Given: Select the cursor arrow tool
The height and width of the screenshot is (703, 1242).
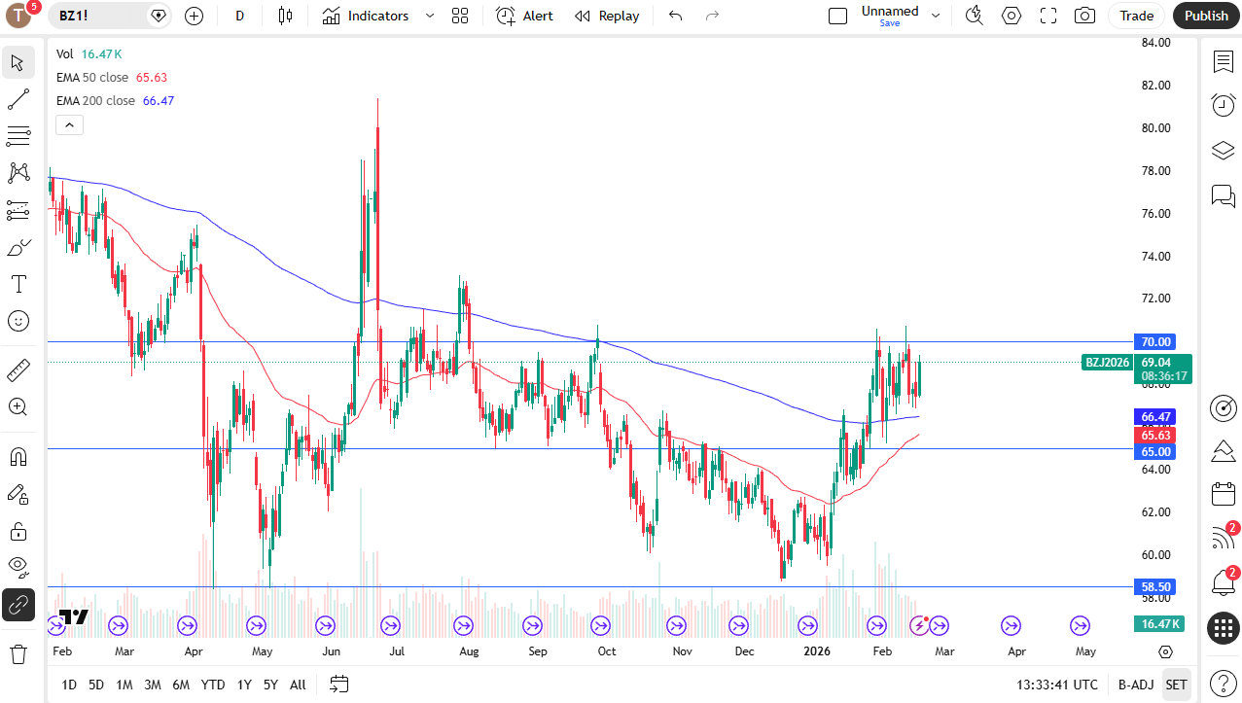Looking at the screenshot, I should click(18, 63).
